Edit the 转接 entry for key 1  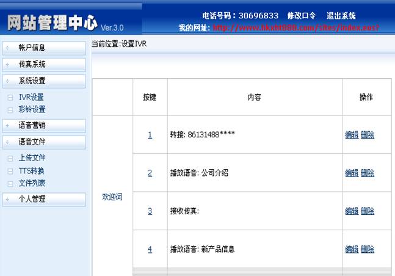coord(352,135)
